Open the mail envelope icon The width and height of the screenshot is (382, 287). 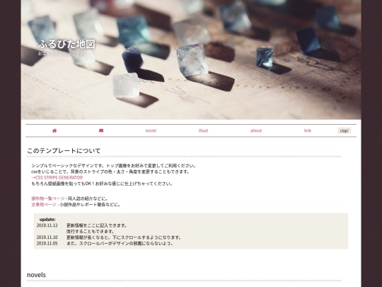[x=101, y=130]
